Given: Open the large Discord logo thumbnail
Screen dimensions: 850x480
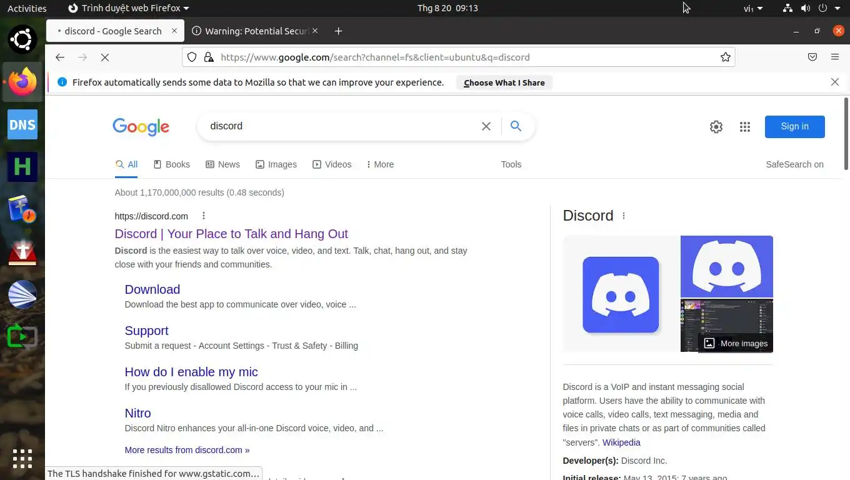Looking at the screenshot, I should (621, 294).
